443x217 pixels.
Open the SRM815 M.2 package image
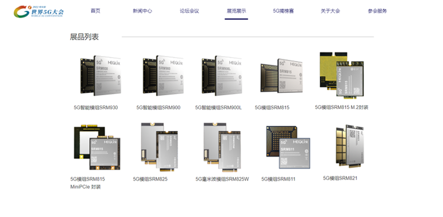click(x=342, y=75)
